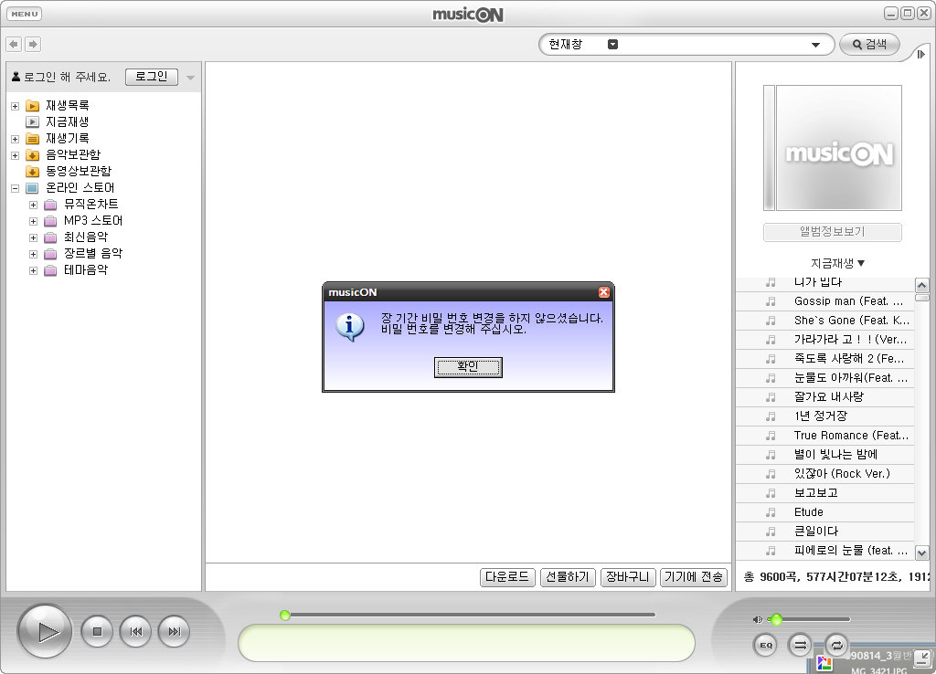Expand the 최신음악 node
936x674 pixels.
[x=34, y=237]
